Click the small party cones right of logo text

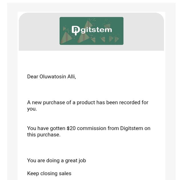[110, 38]
